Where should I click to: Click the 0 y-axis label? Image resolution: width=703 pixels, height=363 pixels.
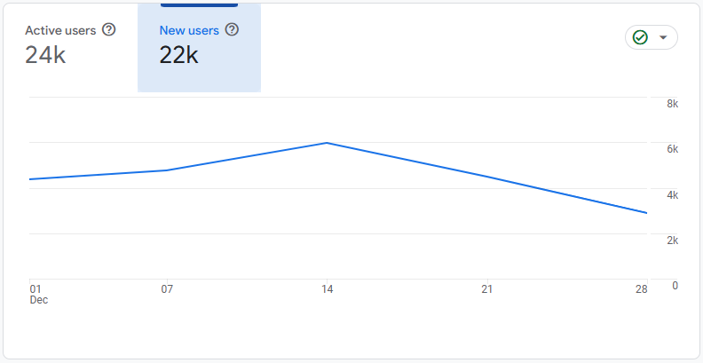click(x=675, y=286)
